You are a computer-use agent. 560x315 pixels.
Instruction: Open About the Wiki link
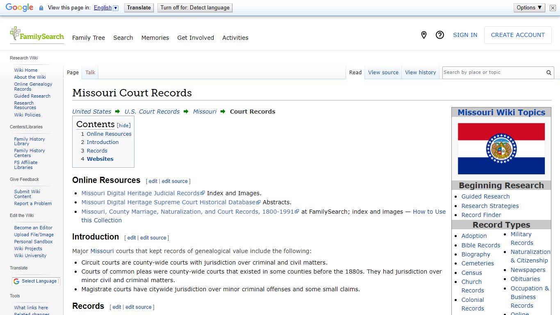[30, 77]
